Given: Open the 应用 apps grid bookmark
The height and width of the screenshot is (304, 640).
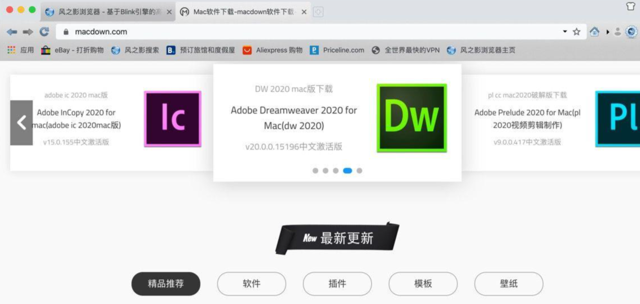Looking at the screenshot, I should pos(20,50).
